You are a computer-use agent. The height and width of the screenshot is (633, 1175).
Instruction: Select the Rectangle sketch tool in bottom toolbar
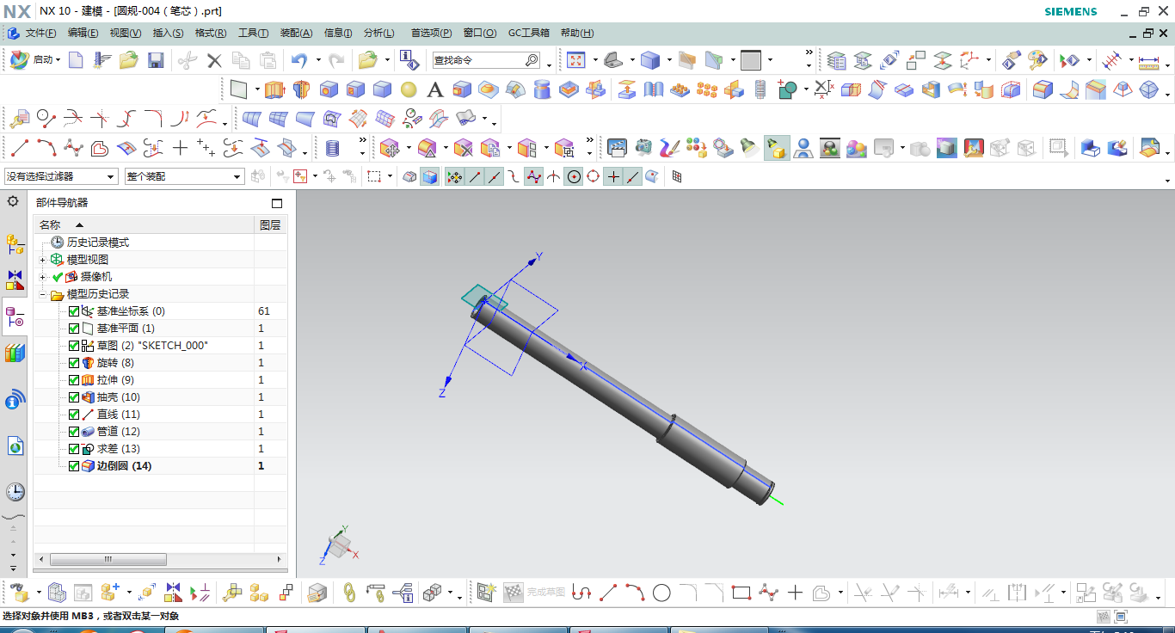(x=741, y=593)
